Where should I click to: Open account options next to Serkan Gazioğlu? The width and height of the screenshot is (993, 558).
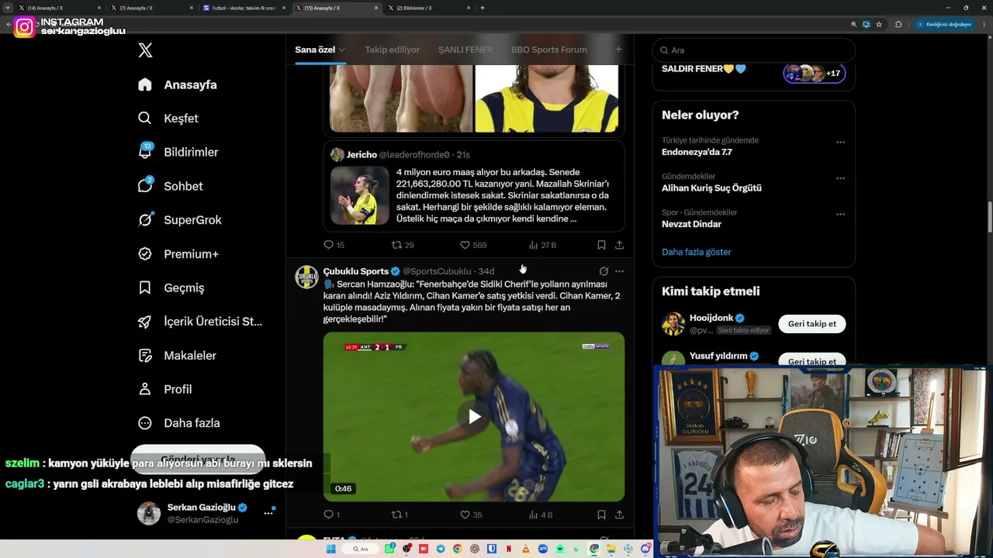click(268, 513)
